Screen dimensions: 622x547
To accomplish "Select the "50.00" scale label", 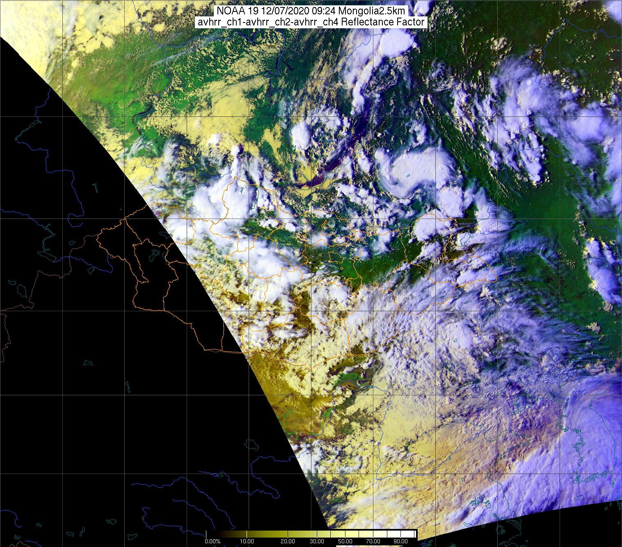I will click(x=345, y=542).
